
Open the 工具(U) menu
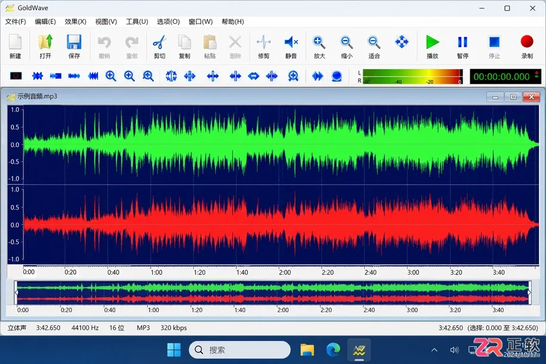click(x=137, y=21)
